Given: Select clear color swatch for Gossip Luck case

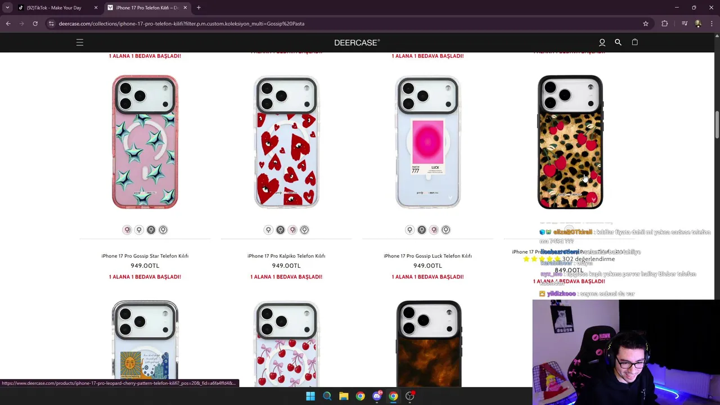Looking at the screenshot, I should 409,229.
